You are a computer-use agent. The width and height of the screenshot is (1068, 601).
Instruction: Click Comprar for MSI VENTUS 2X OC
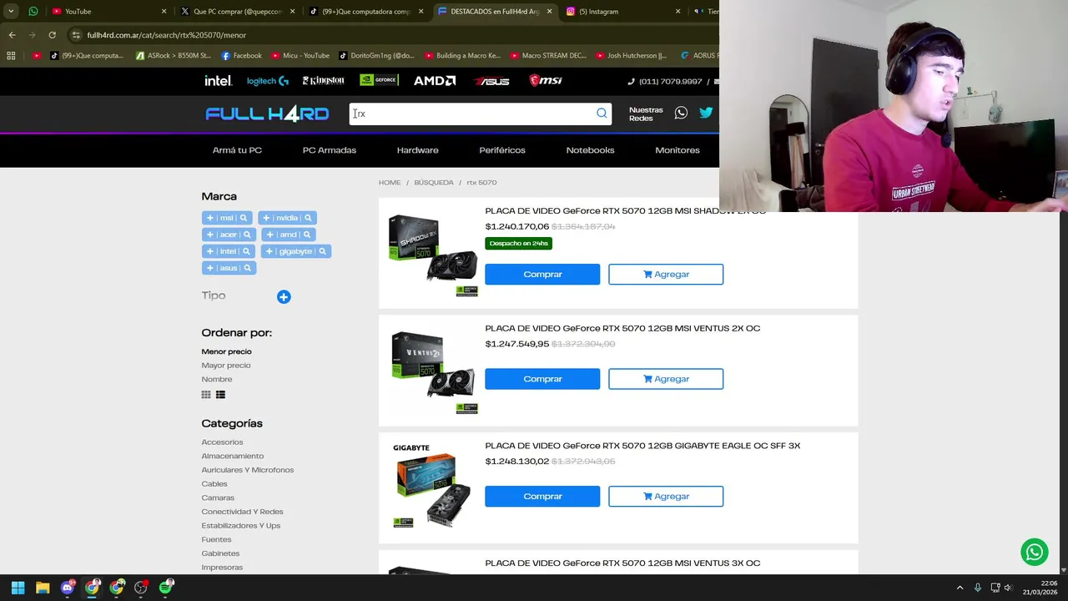[542, 379]
